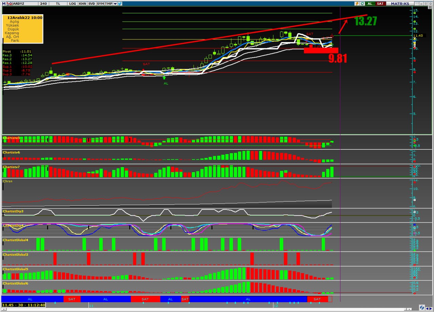Click the Twitter bird icon
Viewport: 434px width, 312px height.
point(120,3)
